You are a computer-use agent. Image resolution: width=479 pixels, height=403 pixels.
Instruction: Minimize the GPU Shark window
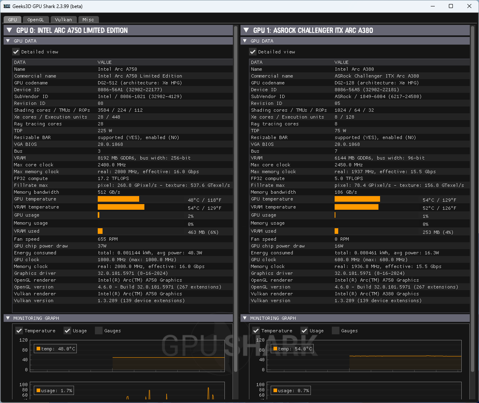tap(433, 6)
